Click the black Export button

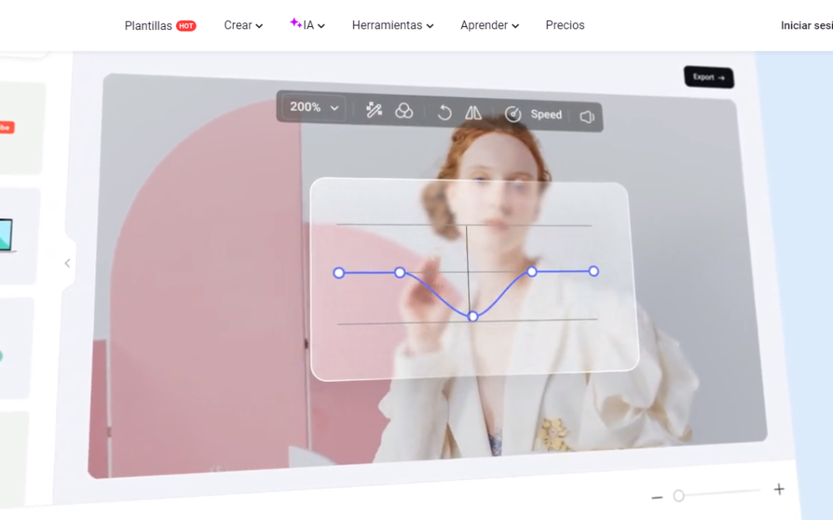[709, 78]
